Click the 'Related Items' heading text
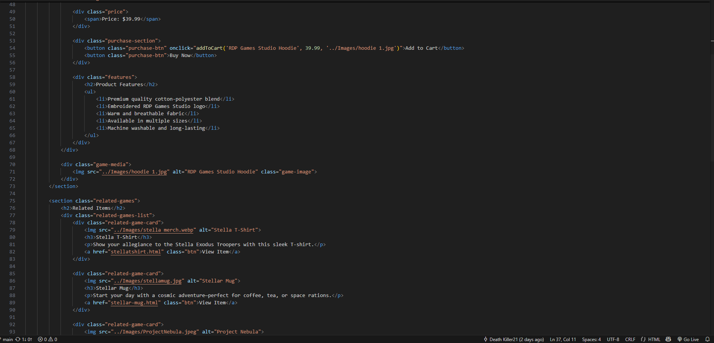714x343 pixels. pos(91,208)
